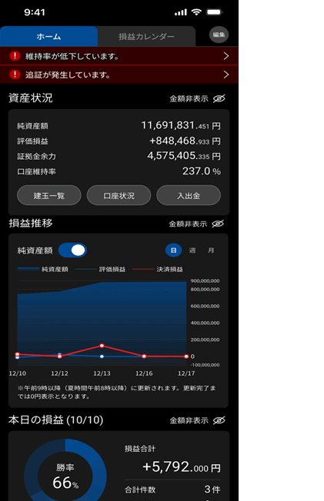Click the 純資産額 value 11,691,831.451 円
This screenshot has height=501, width=324.
pos(181,125)
